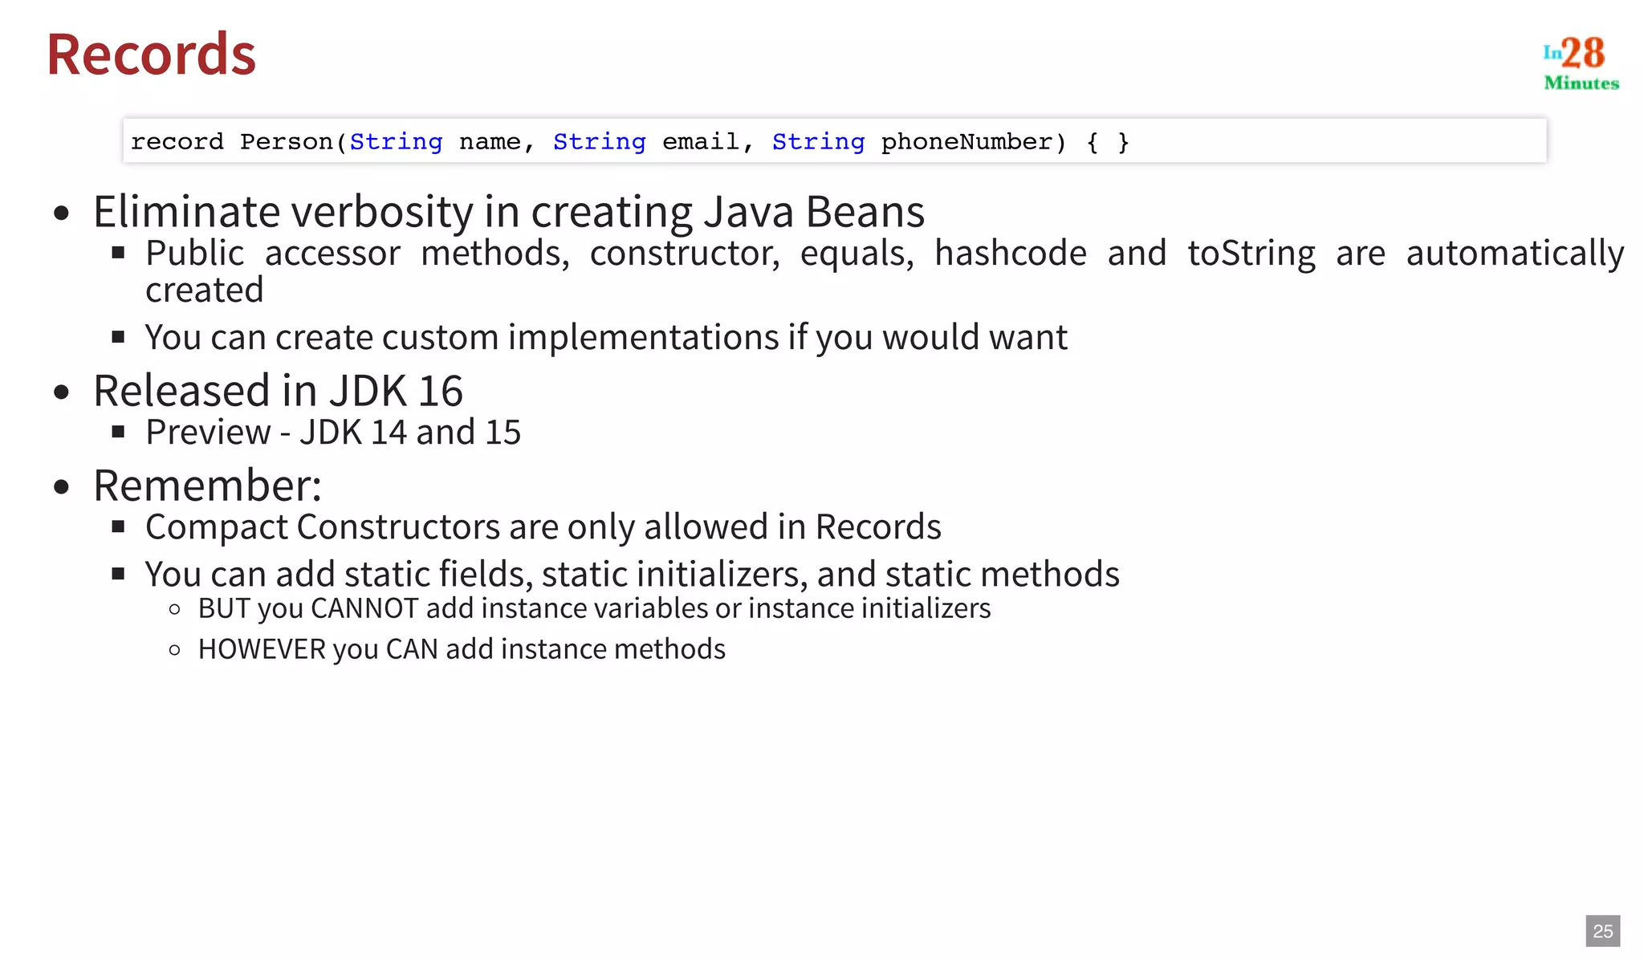Click the word 'created' on wrapped line

click(x=205, y=290)
